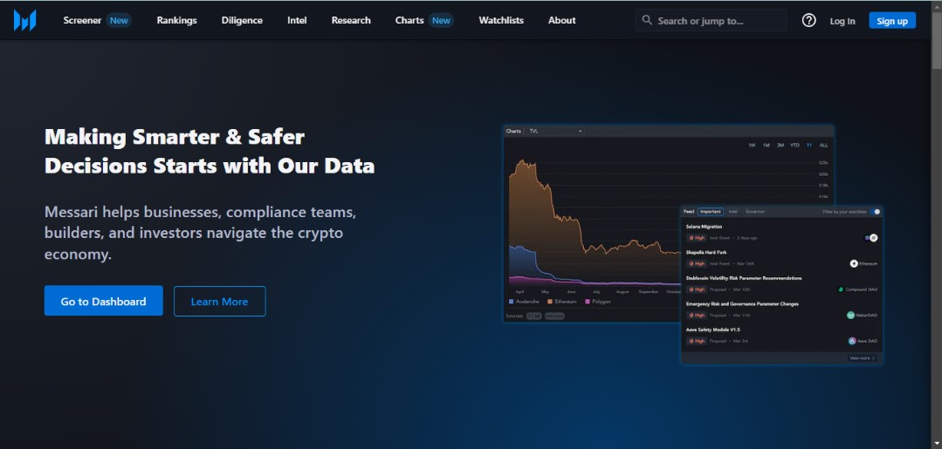Open the Watchlists nav item

(501, 20)
